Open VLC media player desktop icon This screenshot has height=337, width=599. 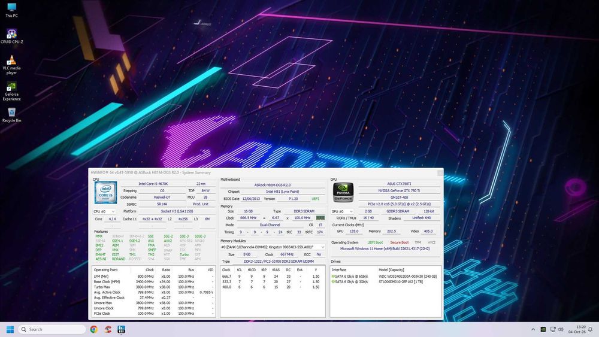tap(11, 65)
